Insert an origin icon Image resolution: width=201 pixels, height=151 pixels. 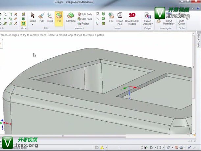(97, 23)
